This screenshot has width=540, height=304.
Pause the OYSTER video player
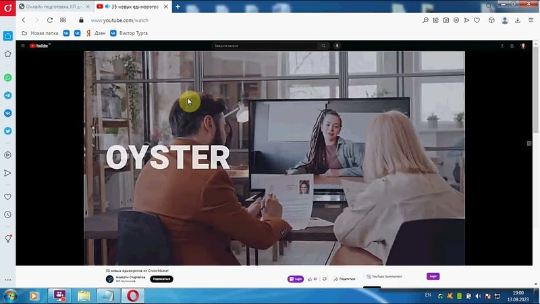[x=274, y=158]
